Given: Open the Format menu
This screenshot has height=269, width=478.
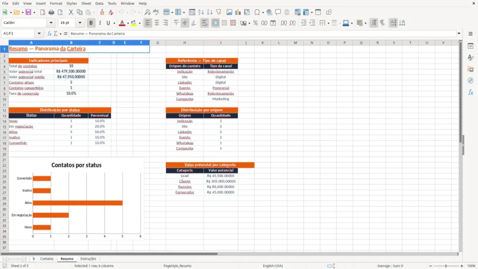Looking at the screenshot, I should [56, 3].
